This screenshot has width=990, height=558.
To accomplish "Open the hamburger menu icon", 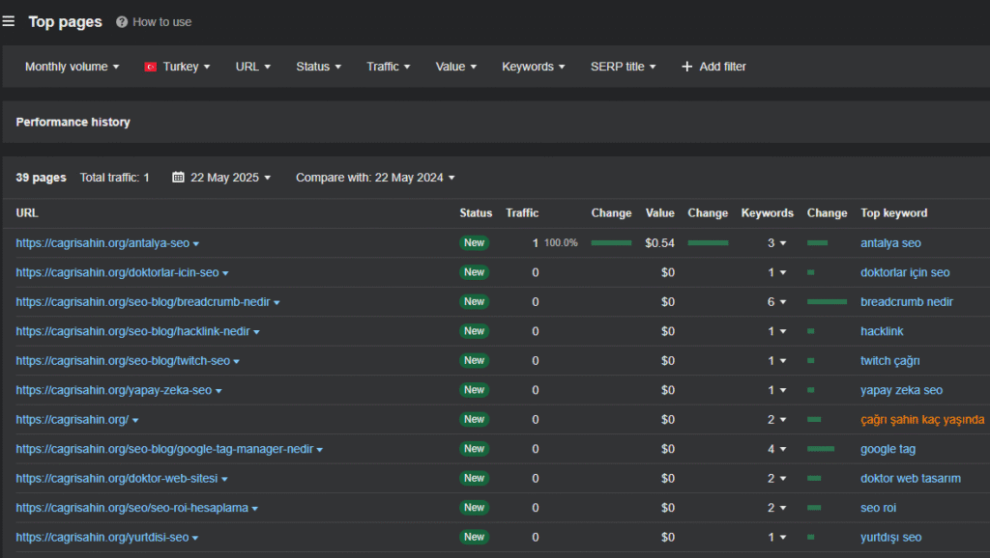I will point(8,21).
